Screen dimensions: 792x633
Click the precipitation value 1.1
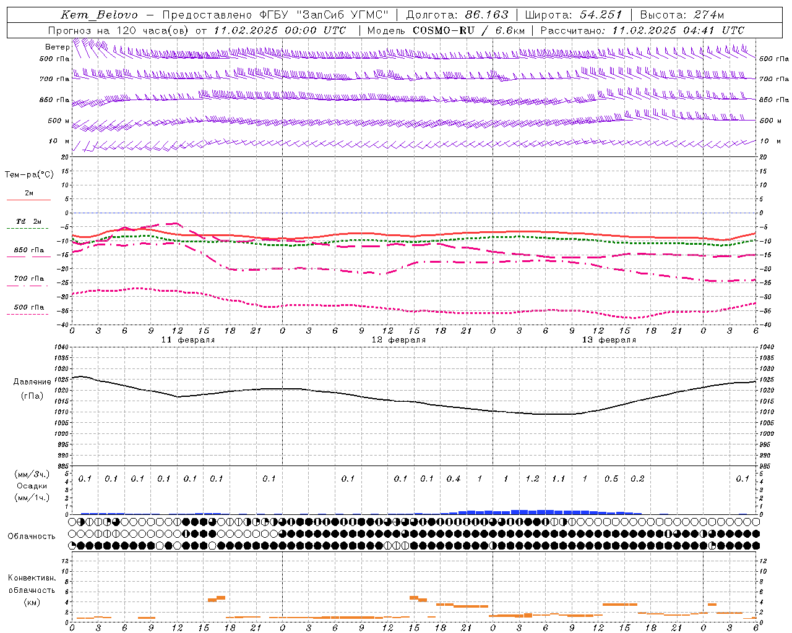558,478
